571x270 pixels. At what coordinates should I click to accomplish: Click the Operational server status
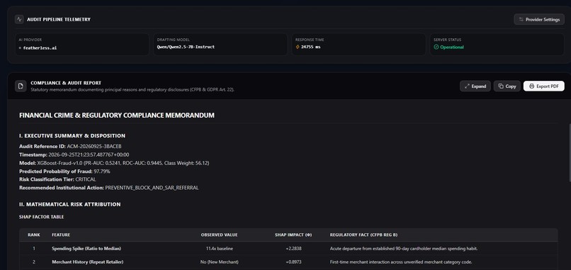451,47
